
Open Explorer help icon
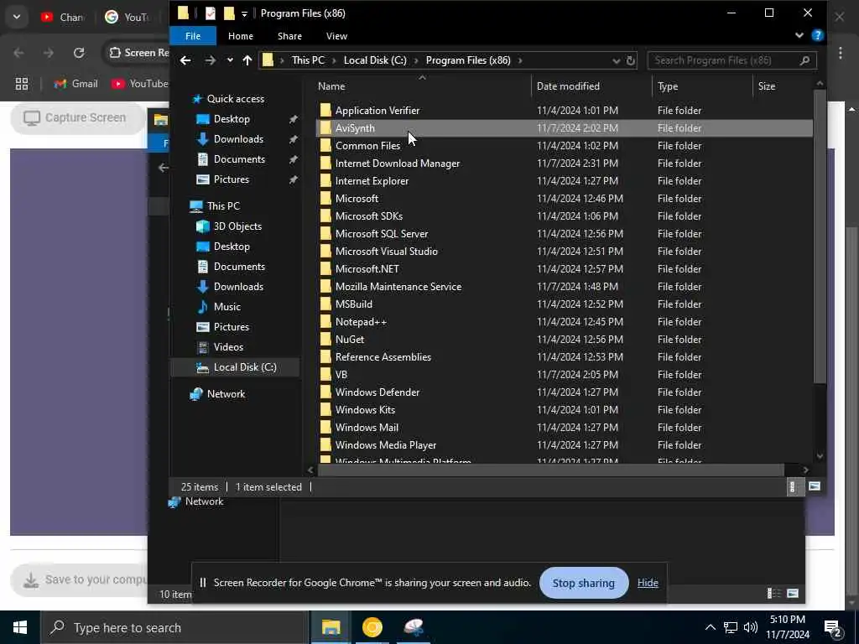coord(817,35)
